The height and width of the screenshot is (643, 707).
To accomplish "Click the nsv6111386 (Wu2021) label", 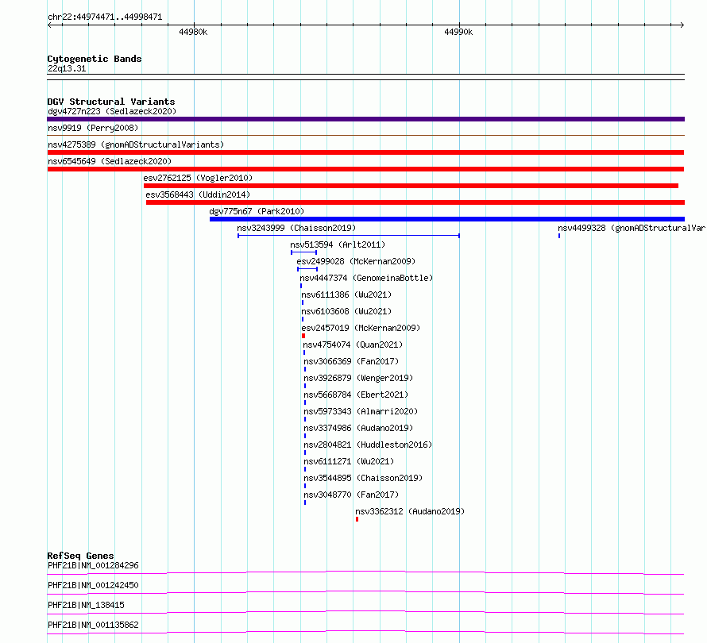I will point(346,295).
